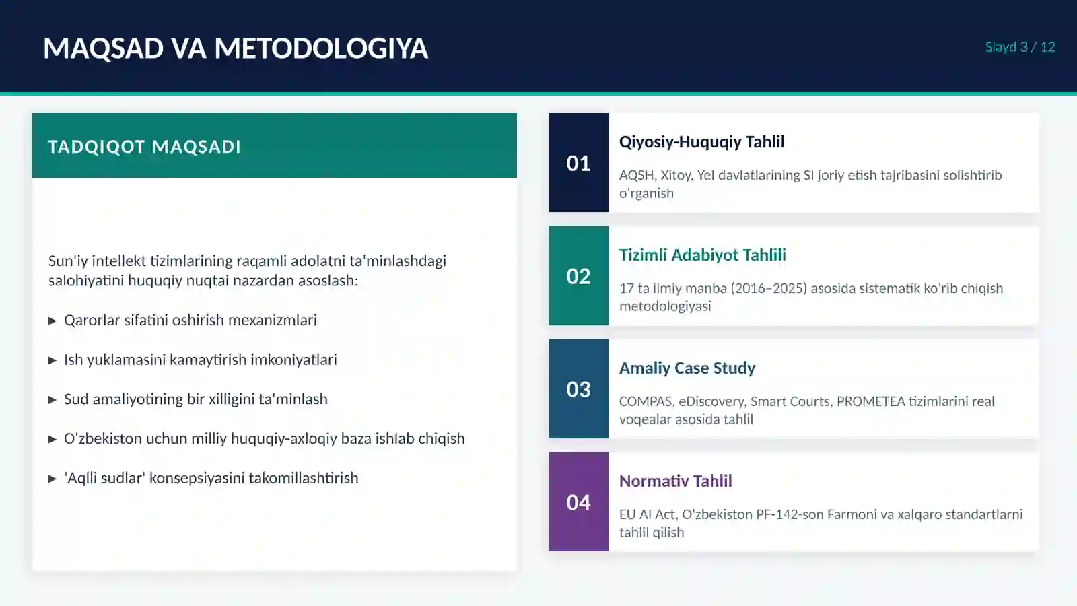1077x606 pixels.
Task: Click the paragraph starting Sun'iy intellekt tizimlarining
Action: point(247,271)
